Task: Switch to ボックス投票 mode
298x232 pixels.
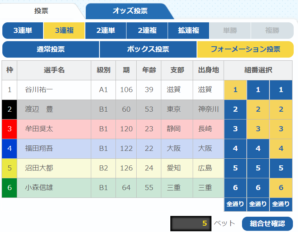Action: [148, 49]
